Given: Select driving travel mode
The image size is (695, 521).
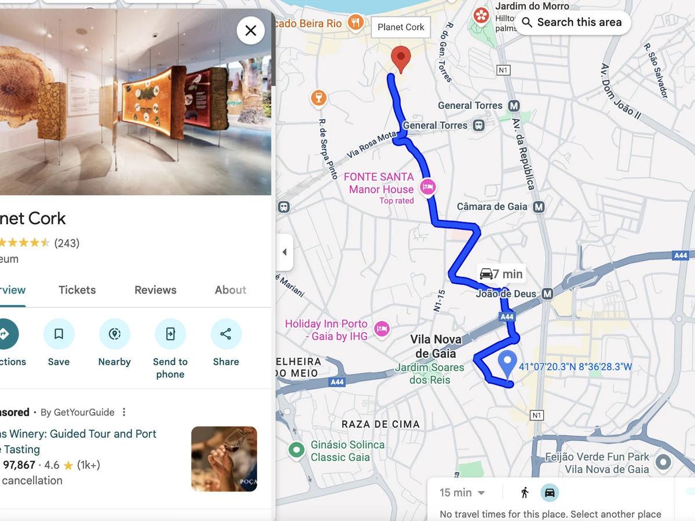Looking at the screenshot, I should 550,493.
